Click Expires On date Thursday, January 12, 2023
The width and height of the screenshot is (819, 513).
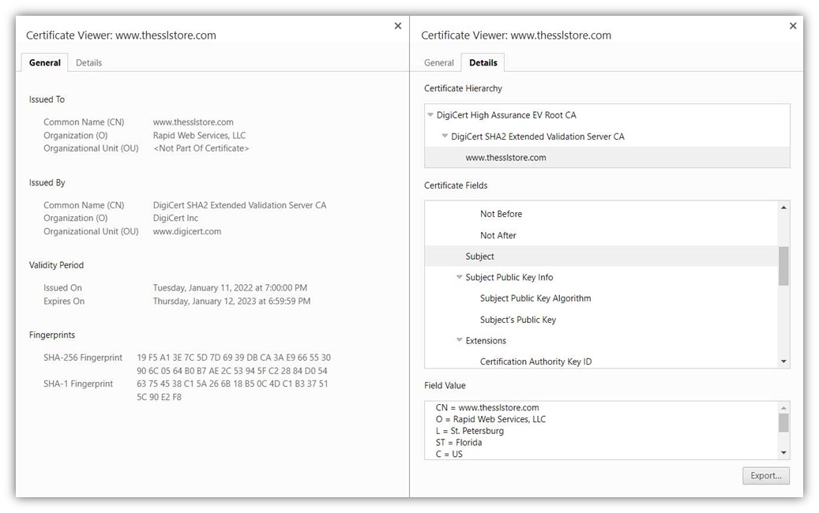click(x=231, y=301)
